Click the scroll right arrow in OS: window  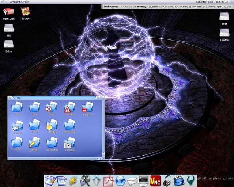101,159
